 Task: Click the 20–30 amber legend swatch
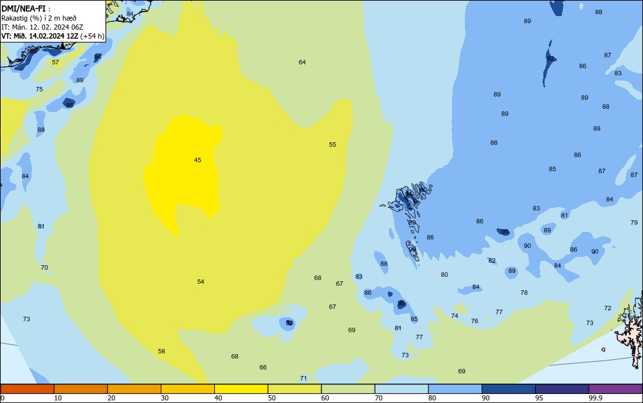(x=134, y=389)
